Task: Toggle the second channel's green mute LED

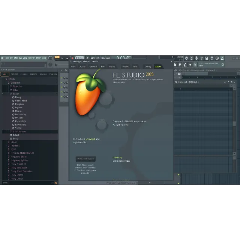Action: click(62, 82)
